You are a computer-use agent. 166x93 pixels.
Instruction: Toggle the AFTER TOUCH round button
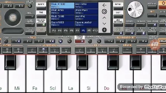(30, 6)
